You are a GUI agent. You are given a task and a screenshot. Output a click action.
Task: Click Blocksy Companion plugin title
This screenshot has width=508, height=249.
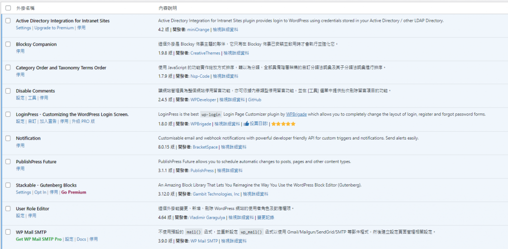point(36,44)
